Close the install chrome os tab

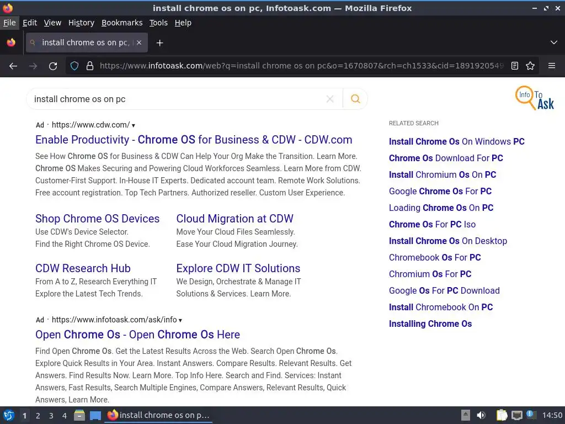click(139, 43)
